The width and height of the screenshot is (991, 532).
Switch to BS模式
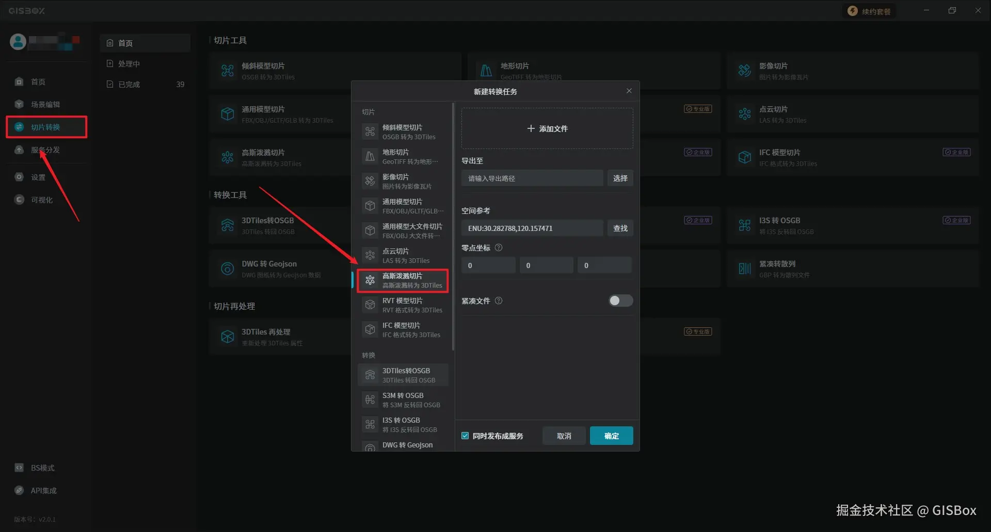click(x=46, y=468)
